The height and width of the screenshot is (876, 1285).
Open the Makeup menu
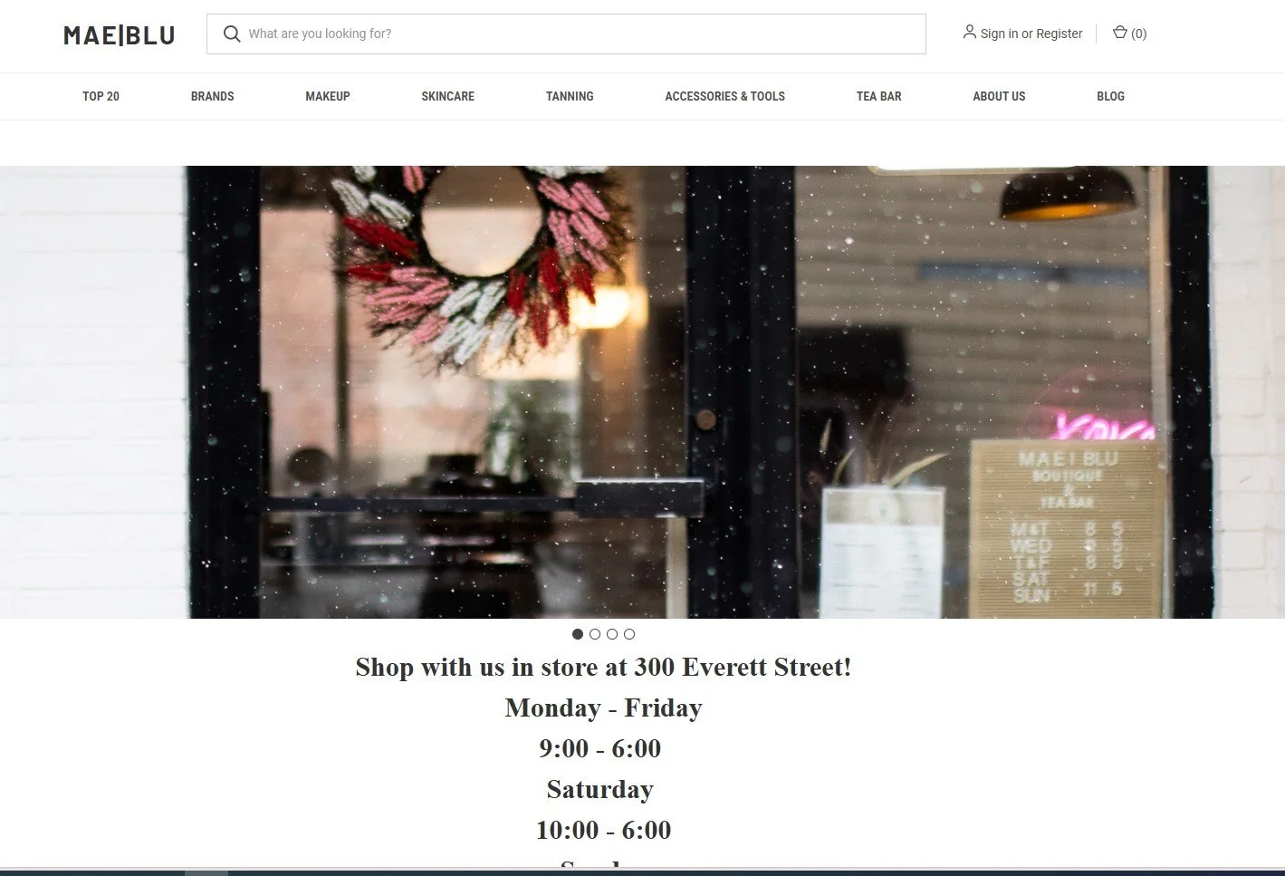point(328,96)
